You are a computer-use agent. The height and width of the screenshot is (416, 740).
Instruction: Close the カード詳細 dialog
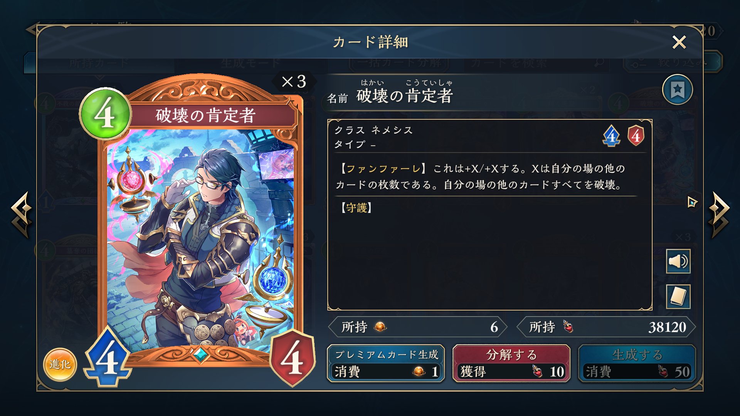tap(679, 42)
